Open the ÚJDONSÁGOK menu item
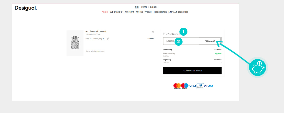The image size is (284, 113). (116, 12)
